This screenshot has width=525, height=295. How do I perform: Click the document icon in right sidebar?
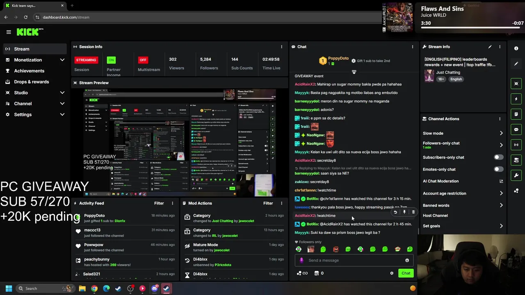(516, 114)
